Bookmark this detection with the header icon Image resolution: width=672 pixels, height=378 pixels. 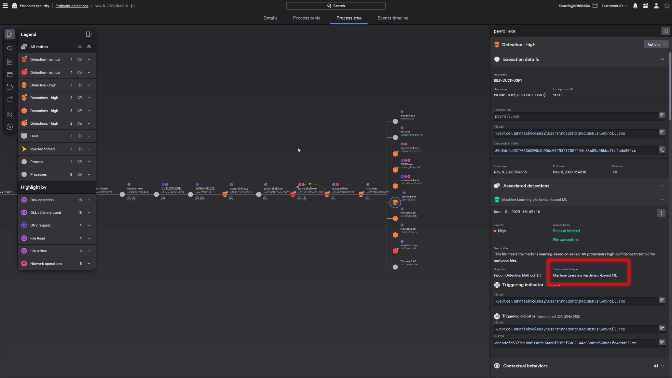tap(133, 6)
